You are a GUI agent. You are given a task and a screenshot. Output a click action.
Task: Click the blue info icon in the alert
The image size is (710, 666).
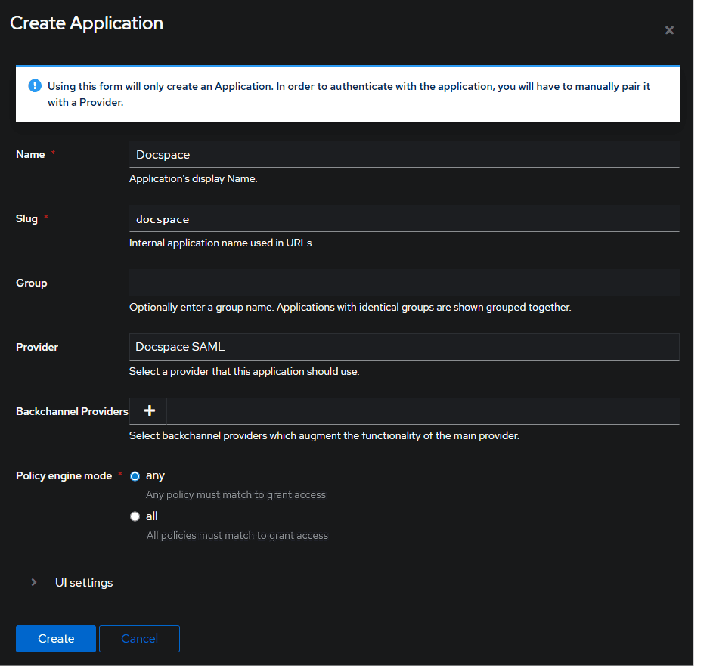point(35,85)
